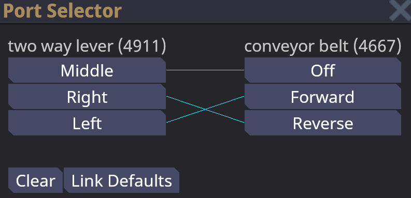This screenshot has width=411, height=198.
Task: Choose the Reverse conveyor belt port
Action: coord(323,123)
